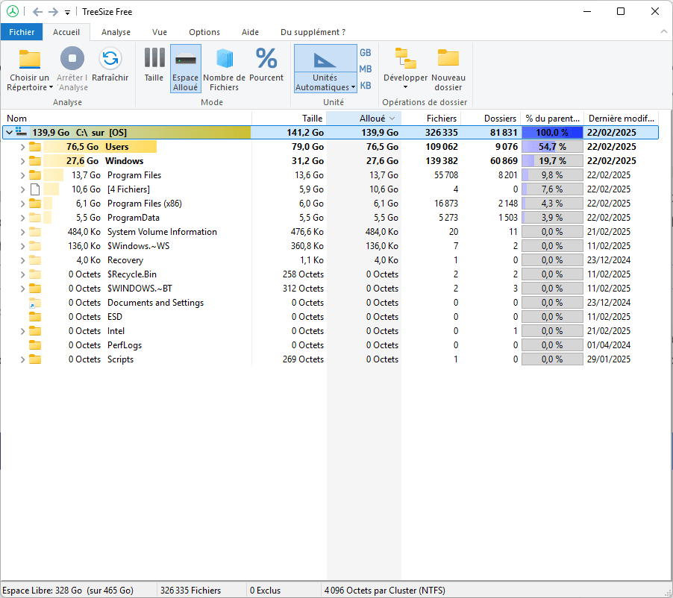
Task: Go back with the left arrow
Action: coord(38,12)
